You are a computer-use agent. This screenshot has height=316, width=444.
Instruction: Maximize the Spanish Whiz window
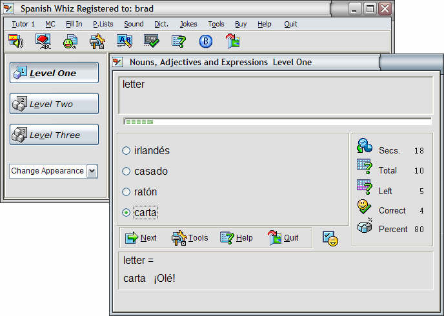pos(370,9)
